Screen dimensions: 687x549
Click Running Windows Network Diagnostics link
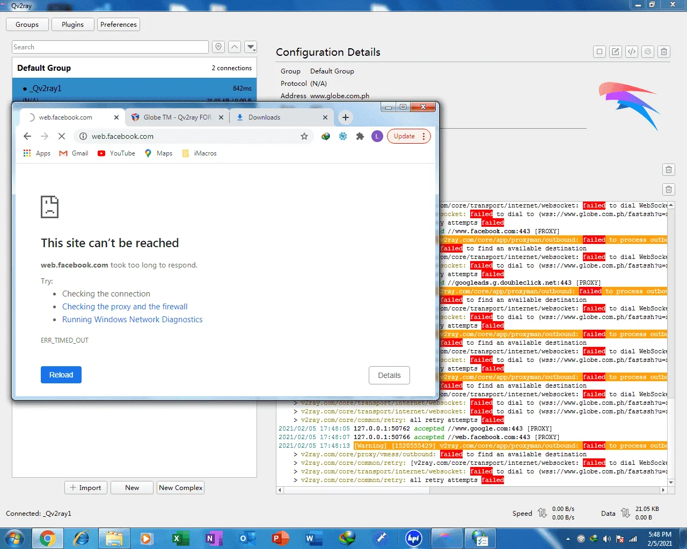(x=133, y=320)
